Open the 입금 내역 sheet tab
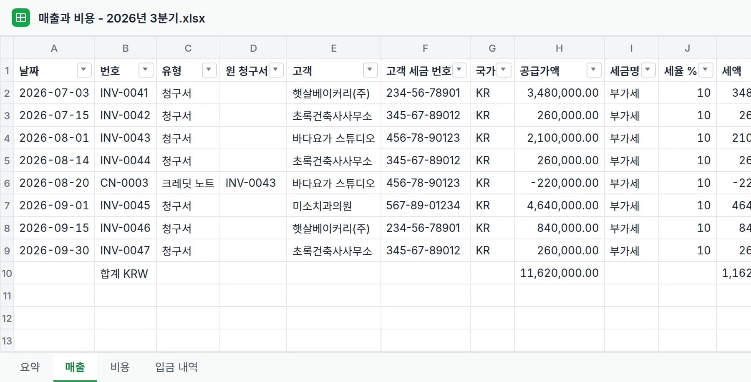The height and width of the screenshot is (382, 751). pyautogui.click(x=176, y=367)
